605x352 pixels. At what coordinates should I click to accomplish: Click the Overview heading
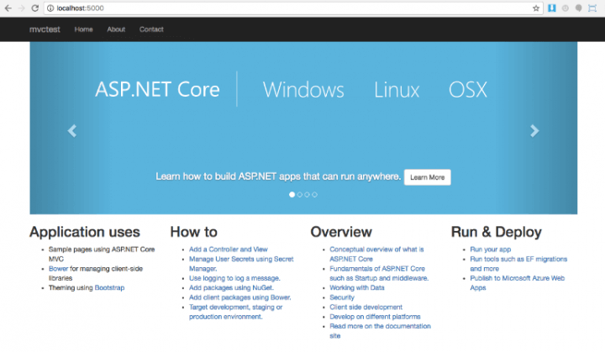[x=341, y=232]
